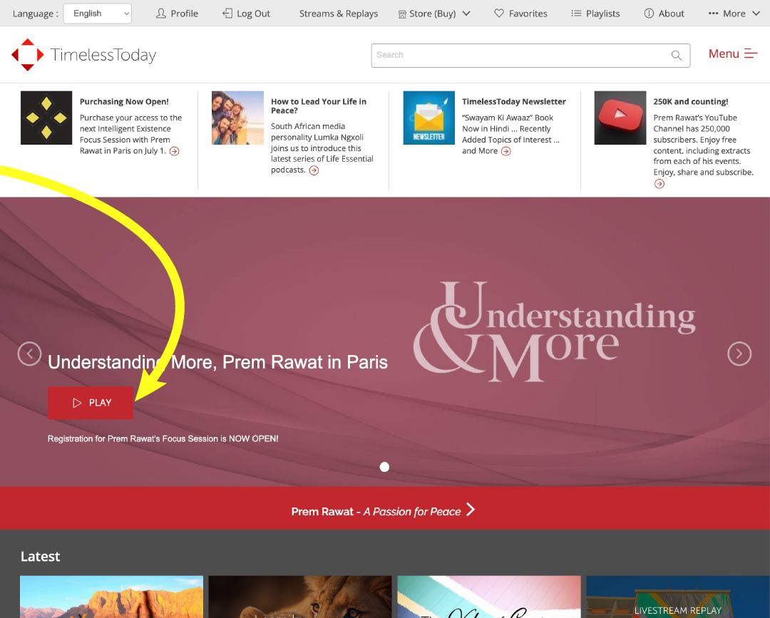
Task: Click the Playlists list icon
Action: [576, 14]
